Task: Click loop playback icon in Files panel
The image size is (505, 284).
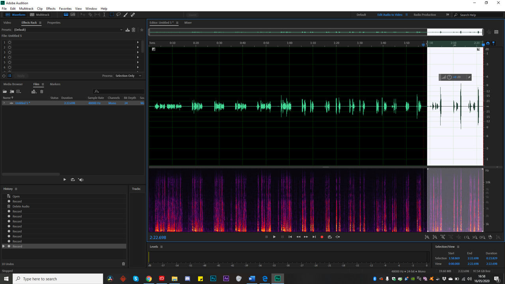Action: click(x=73, y=179)
